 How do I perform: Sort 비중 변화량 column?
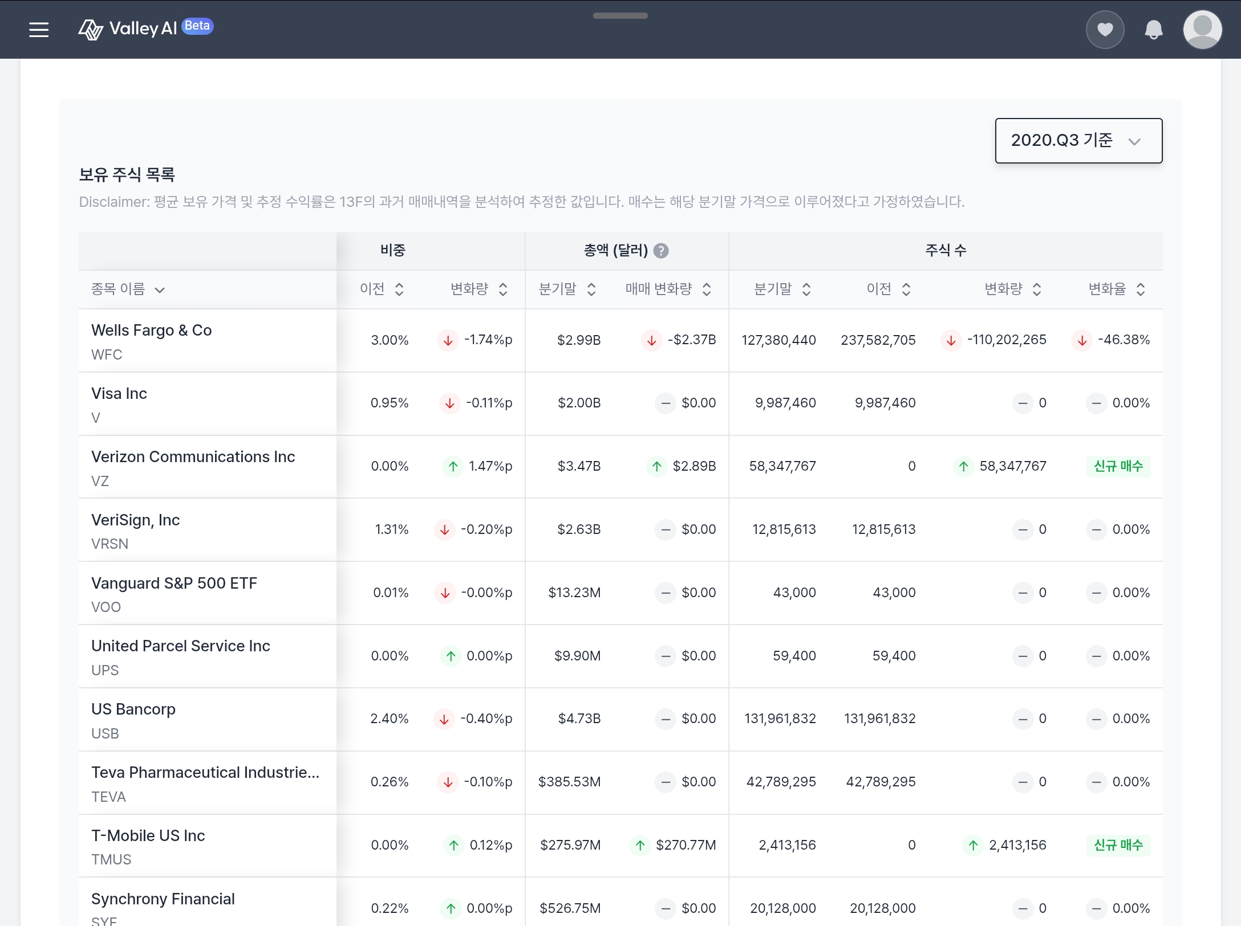tap(479, 289)
